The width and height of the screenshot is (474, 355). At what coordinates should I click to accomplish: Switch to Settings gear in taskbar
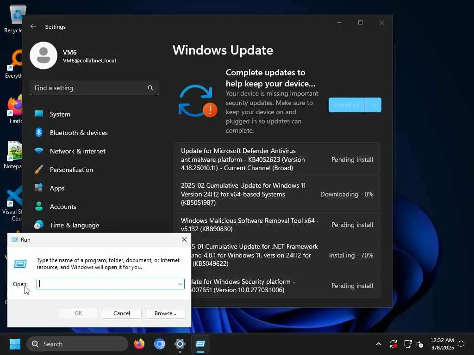pyautogui.click(x=180, y=344)
